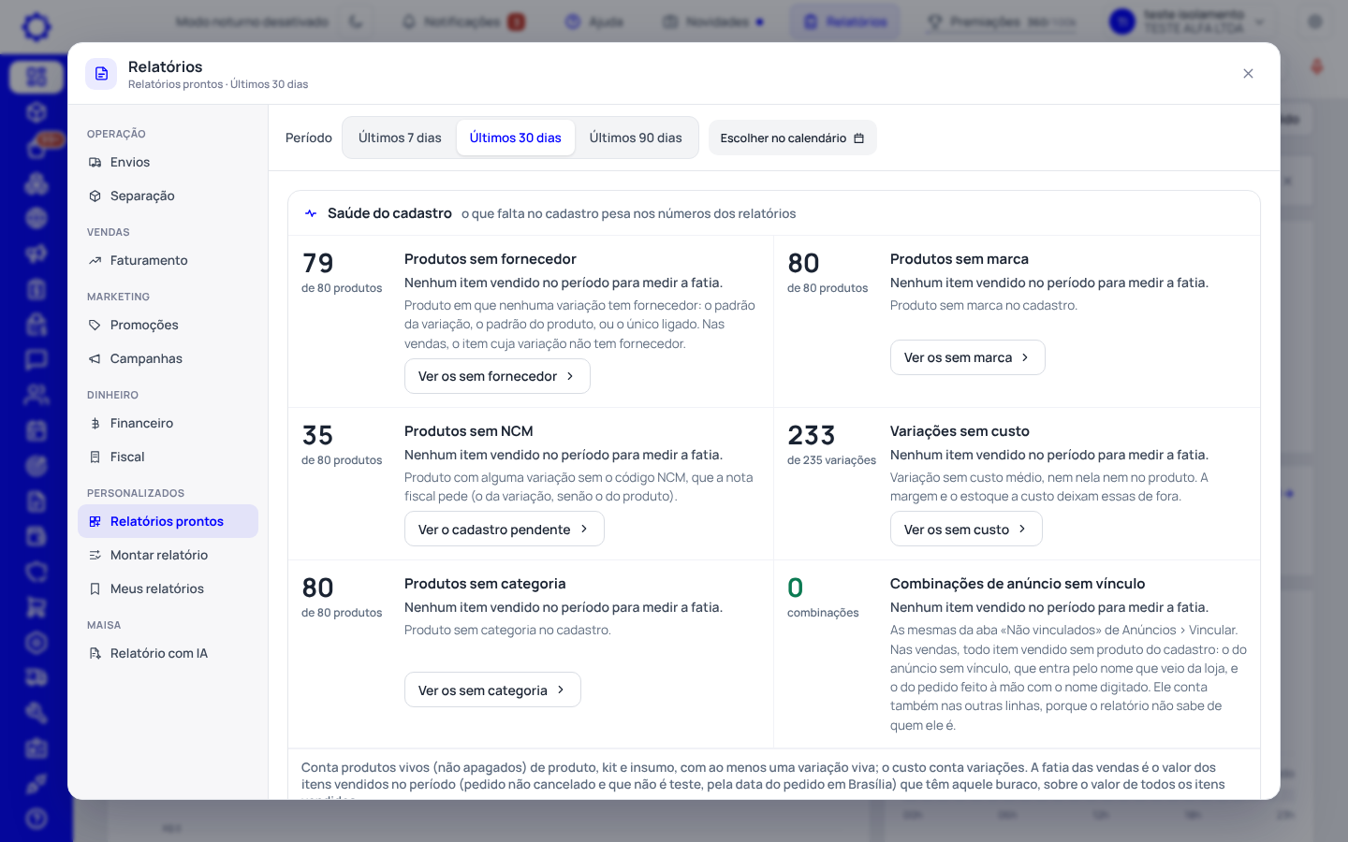
Task: Open Montar relatório builder
Action: [x=168, y=555]
